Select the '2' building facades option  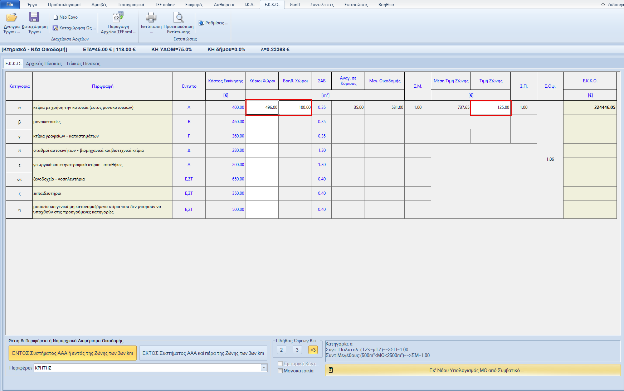281,350
